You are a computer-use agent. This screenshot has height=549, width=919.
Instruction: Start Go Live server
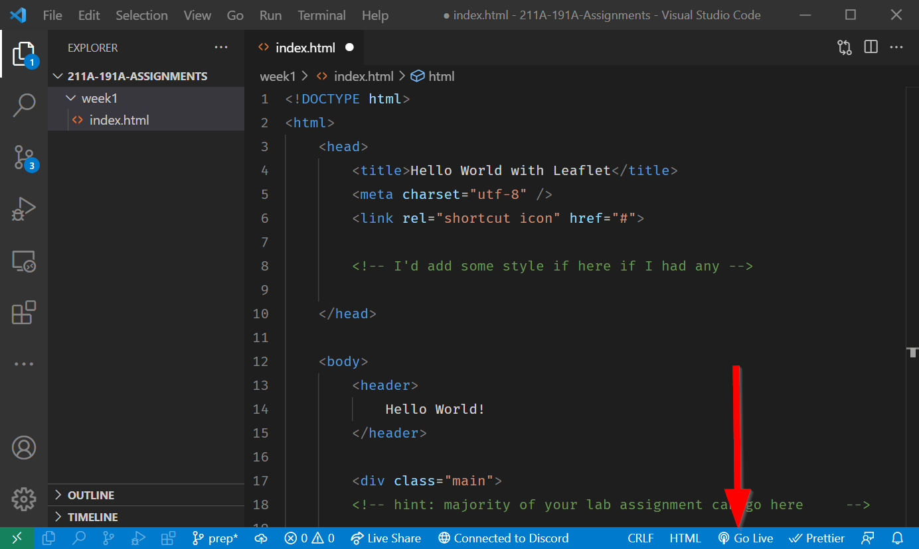coord(746,538)
